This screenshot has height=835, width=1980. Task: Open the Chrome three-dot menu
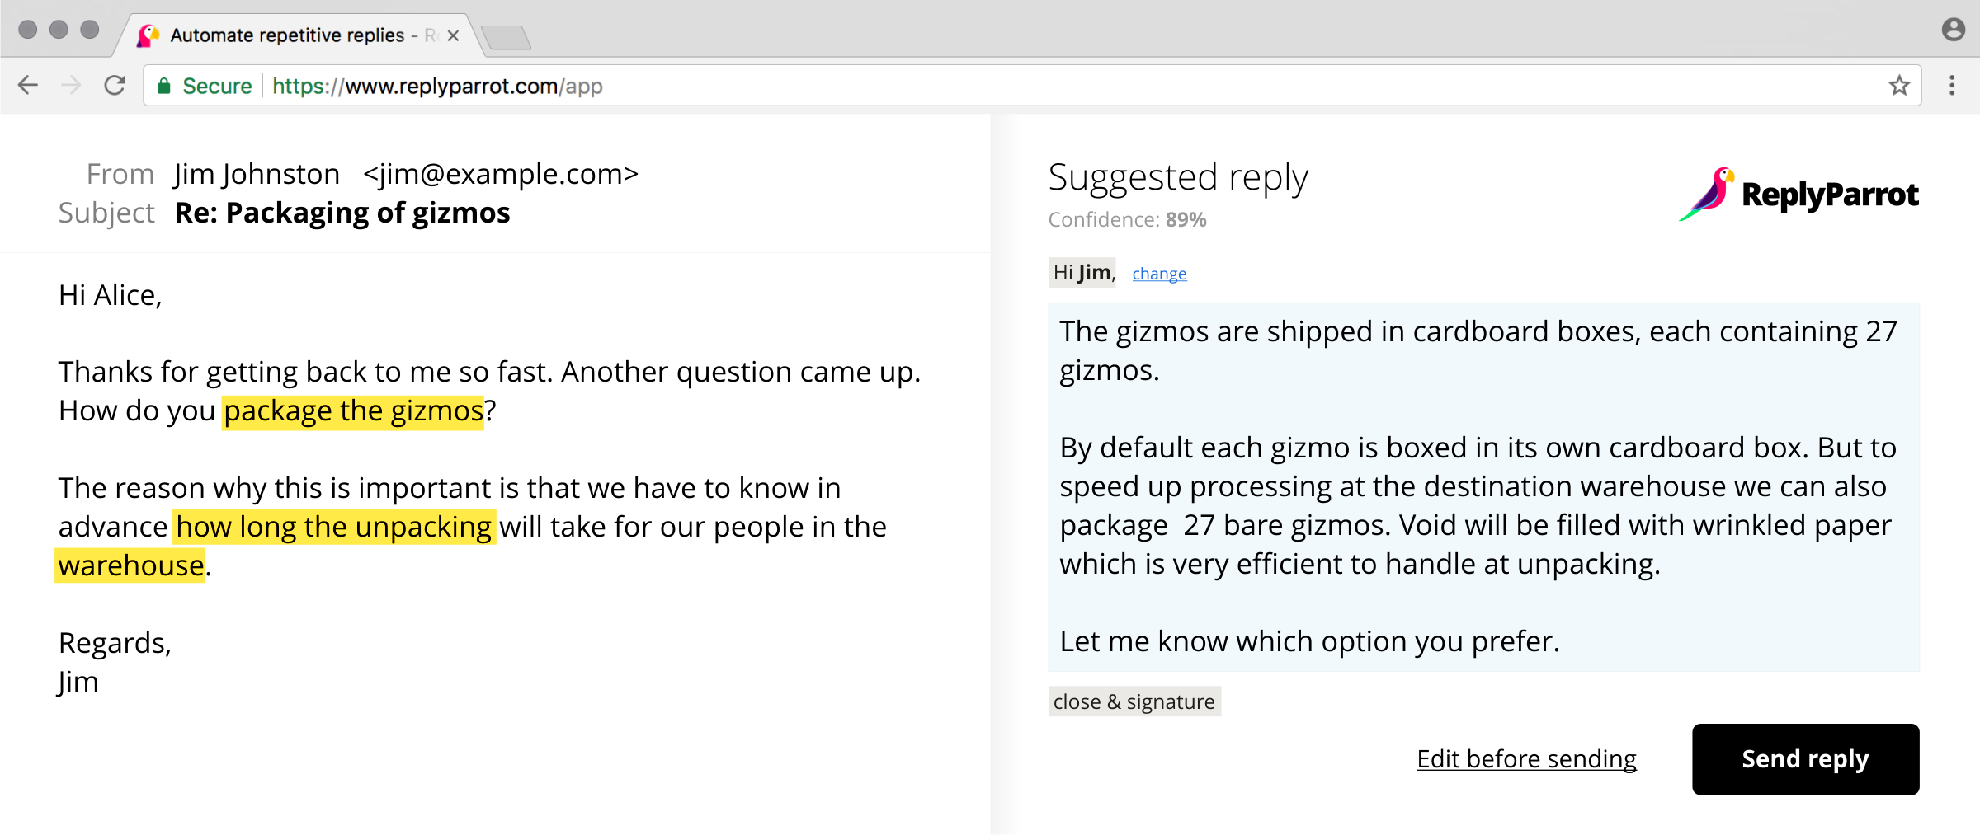click(x=1951, y=85)
